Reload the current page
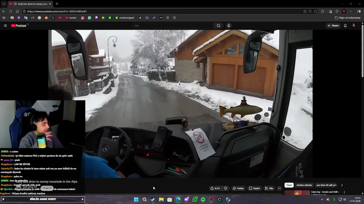364x204 pixels. click(x=11, y=11)
